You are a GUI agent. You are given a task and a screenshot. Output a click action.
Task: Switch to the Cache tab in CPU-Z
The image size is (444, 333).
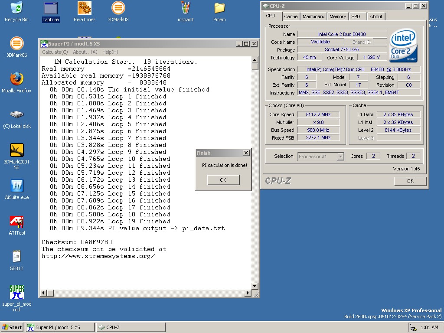(x=291, y=16)
